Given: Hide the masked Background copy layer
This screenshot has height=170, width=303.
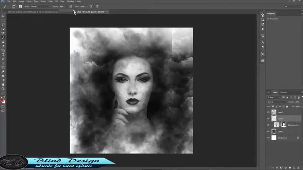Looking at the screenshot, I should tap(268, 125).
